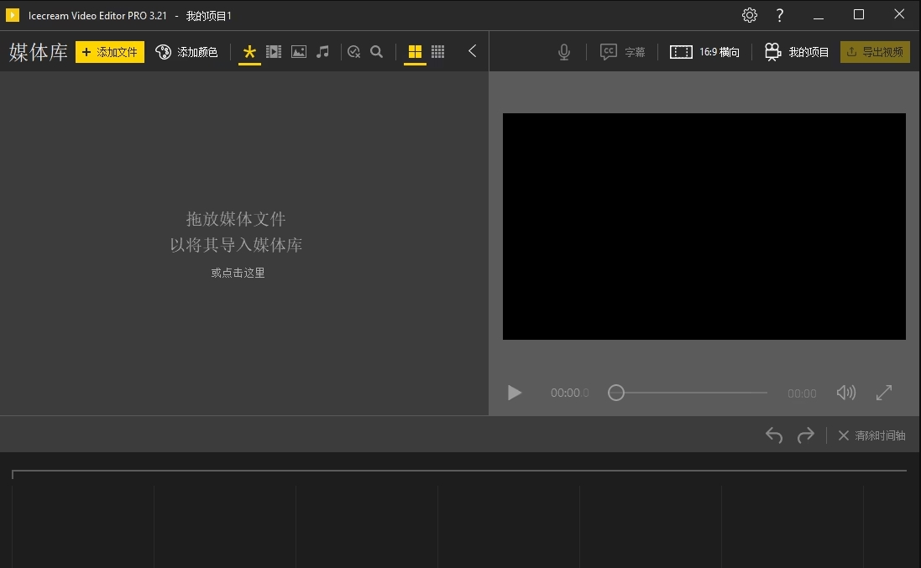
Task: Filter library to image files
Action: pos(298,52)
